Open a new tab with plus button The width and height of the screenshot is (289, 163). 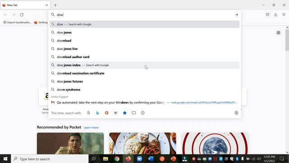coord(55,5)
